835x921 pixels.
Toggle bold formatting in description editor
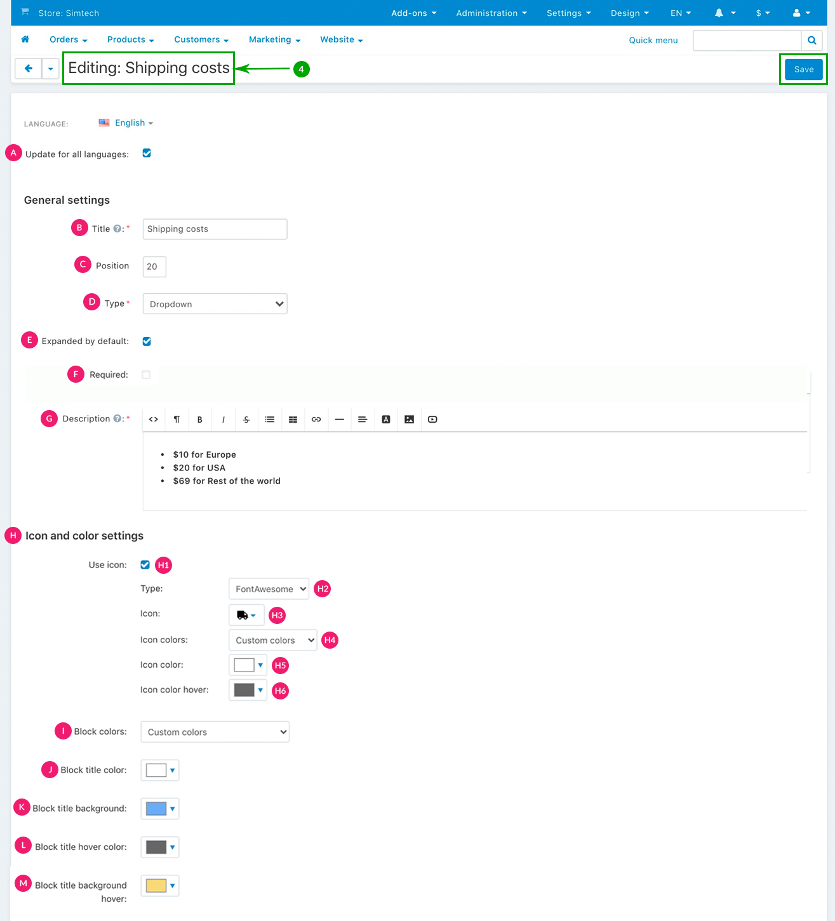pos(199,420)
